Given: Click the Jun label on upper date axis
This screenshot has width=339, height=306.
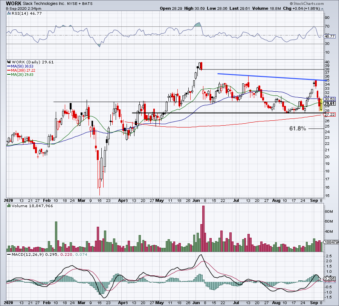Looking at the screenshot, I should 196,200.
